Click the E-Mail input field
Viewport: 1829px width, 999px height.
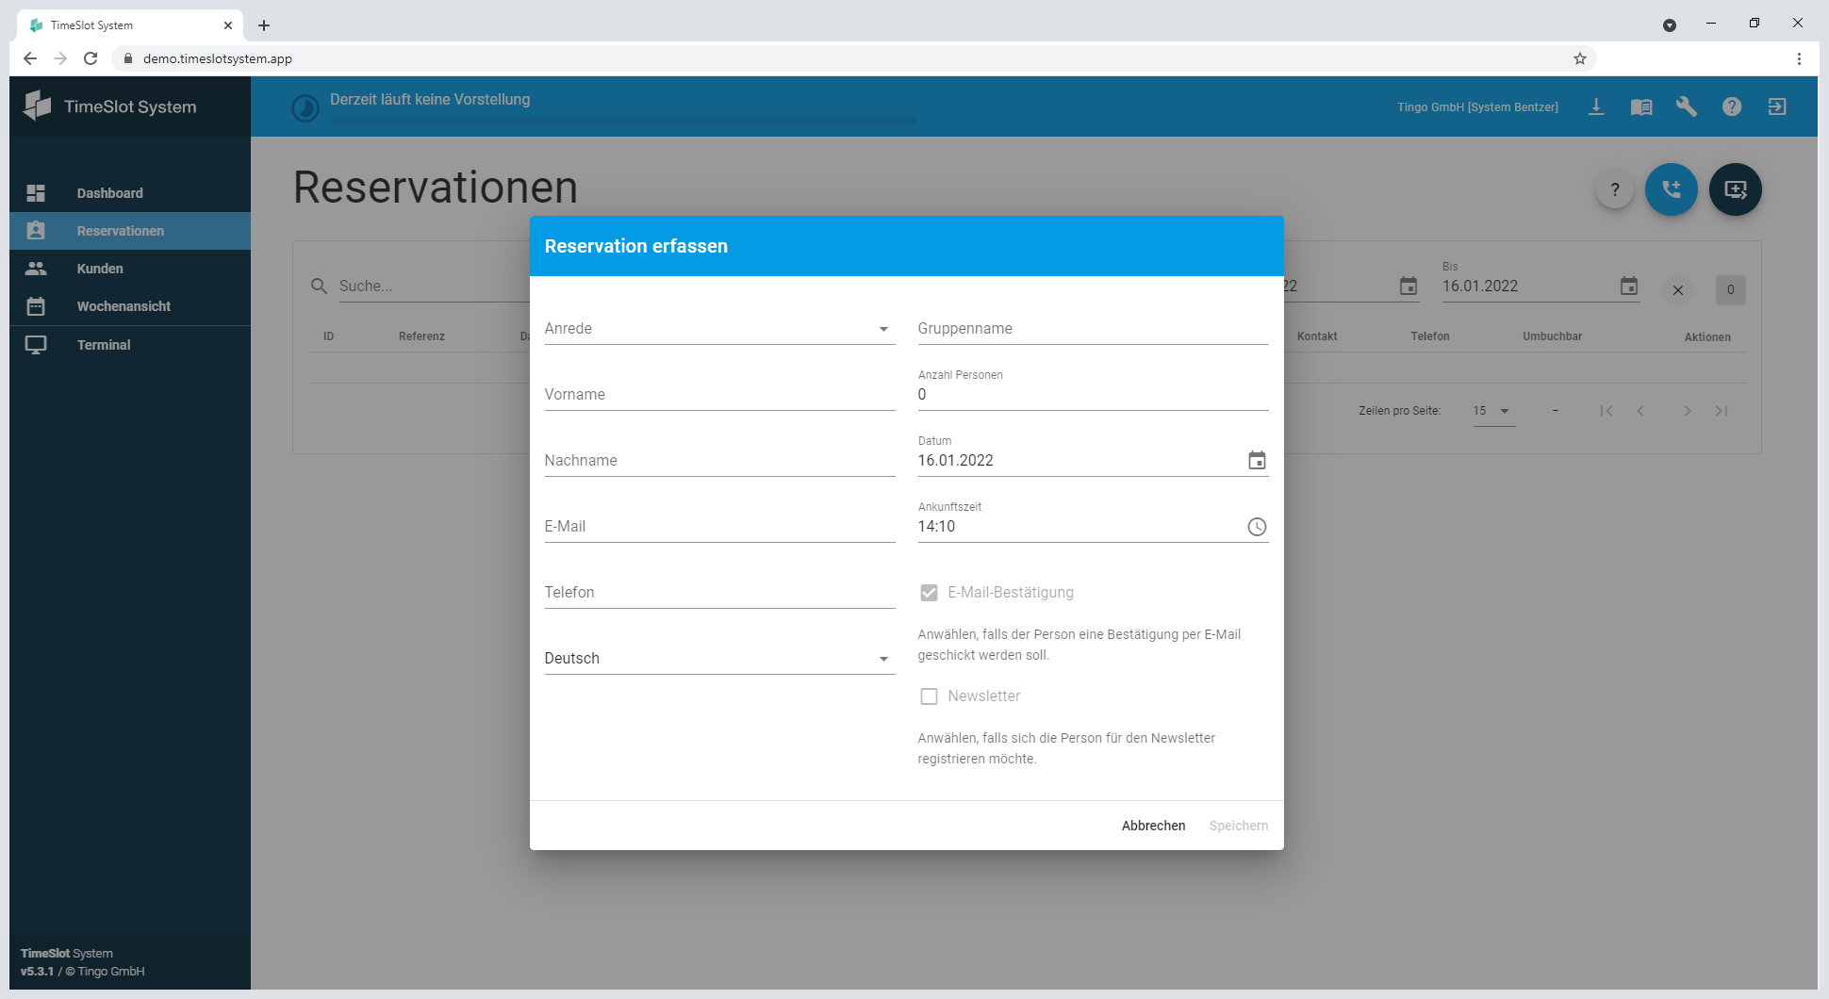719,526
